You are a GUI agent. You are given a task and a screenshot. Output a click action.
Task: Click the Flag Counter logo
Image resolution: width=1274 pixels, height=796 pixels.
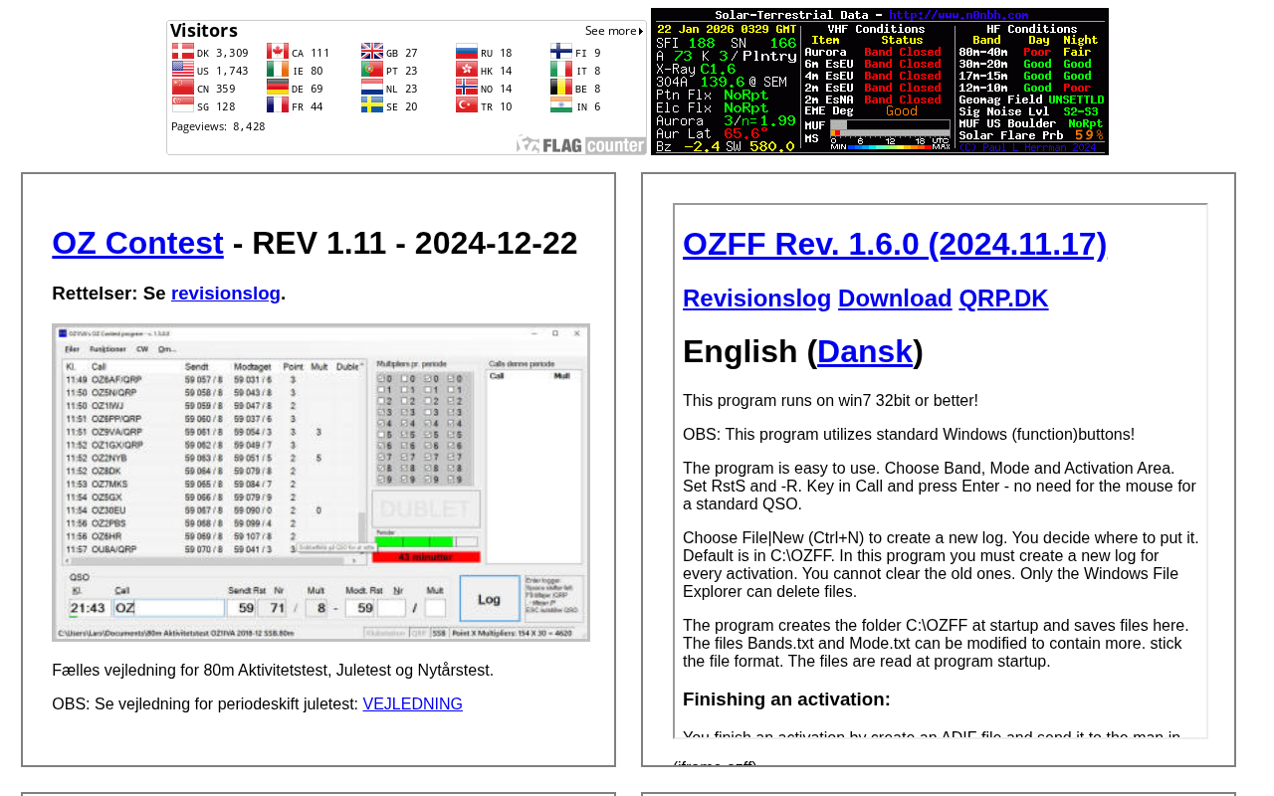pyautogui.click(x=580, y=144)
